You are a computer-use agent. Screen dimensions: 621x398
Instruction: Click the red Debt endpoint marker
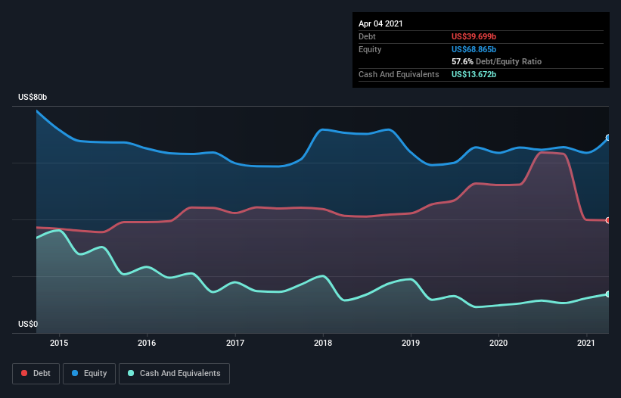click(608, 220)
